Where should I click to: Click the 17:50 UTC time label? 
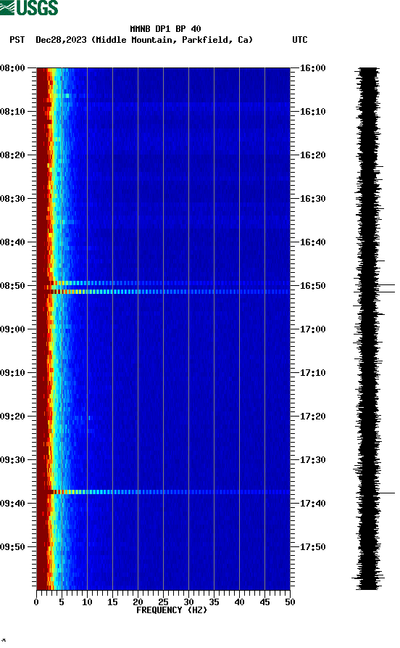[x=312, y=547]
